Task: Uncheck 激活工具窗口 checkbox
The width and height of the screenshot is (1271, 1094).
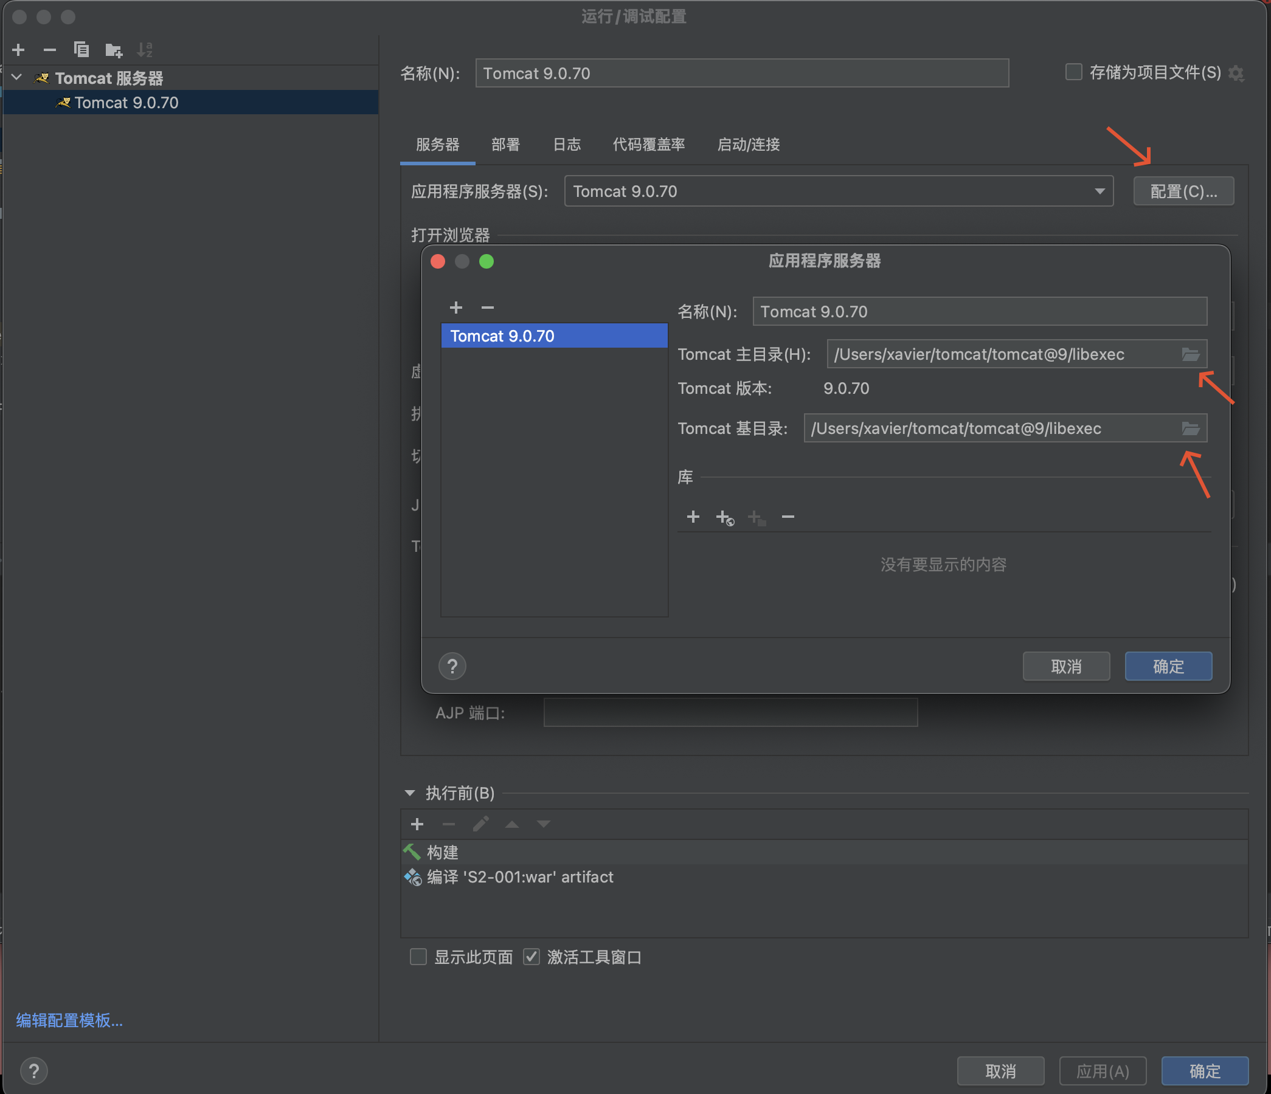Action: tap(532, 957)
